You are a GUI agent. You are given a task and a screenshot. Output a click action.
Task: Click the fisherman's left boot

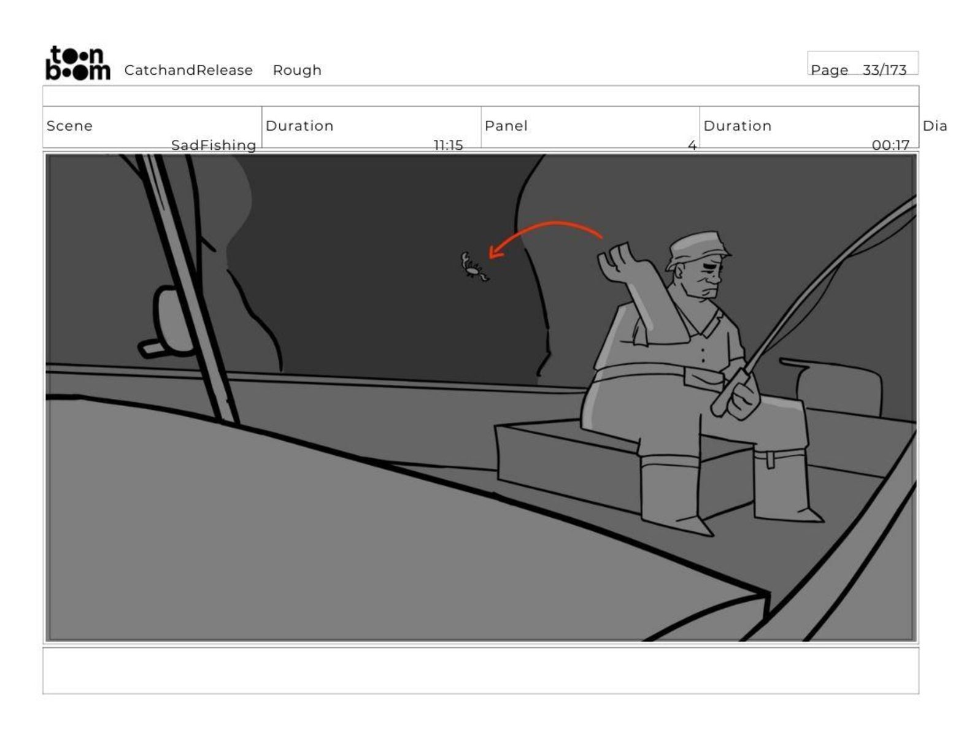(788, 485)
